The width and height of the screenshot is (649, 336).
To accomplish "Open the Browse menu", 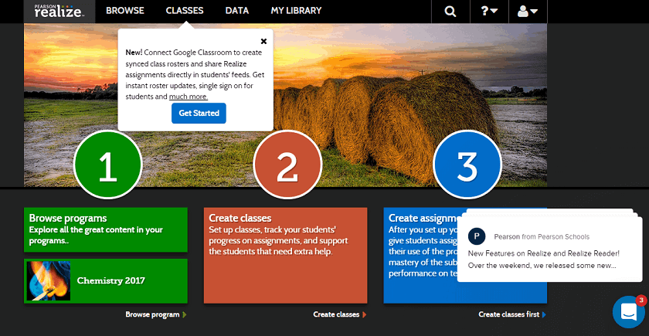I will tap(125, 11).
